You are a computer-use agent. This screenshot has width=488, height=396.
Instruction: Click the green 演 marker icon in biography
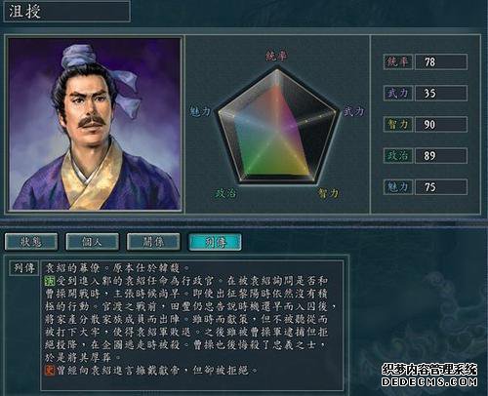pyautogui.click(x=50, y=281)
